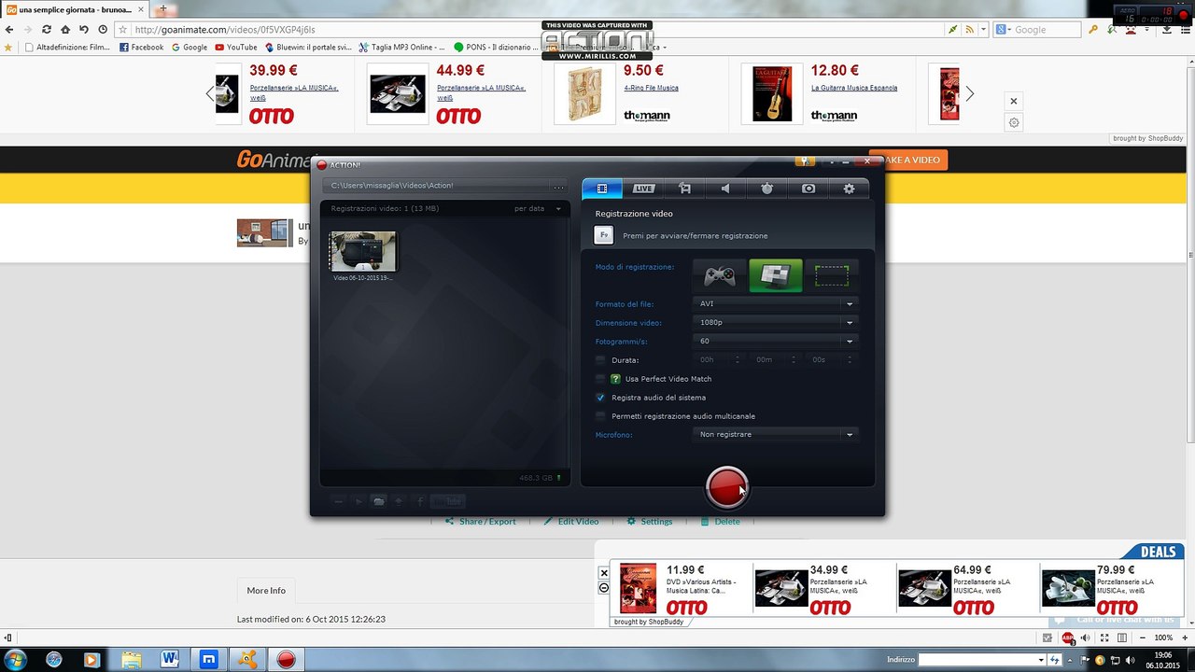This screenshot has width=1195, height=672.
Task: Open Action! recorder from taskbar
Action: pyautogui.click(x=286, y=660)
